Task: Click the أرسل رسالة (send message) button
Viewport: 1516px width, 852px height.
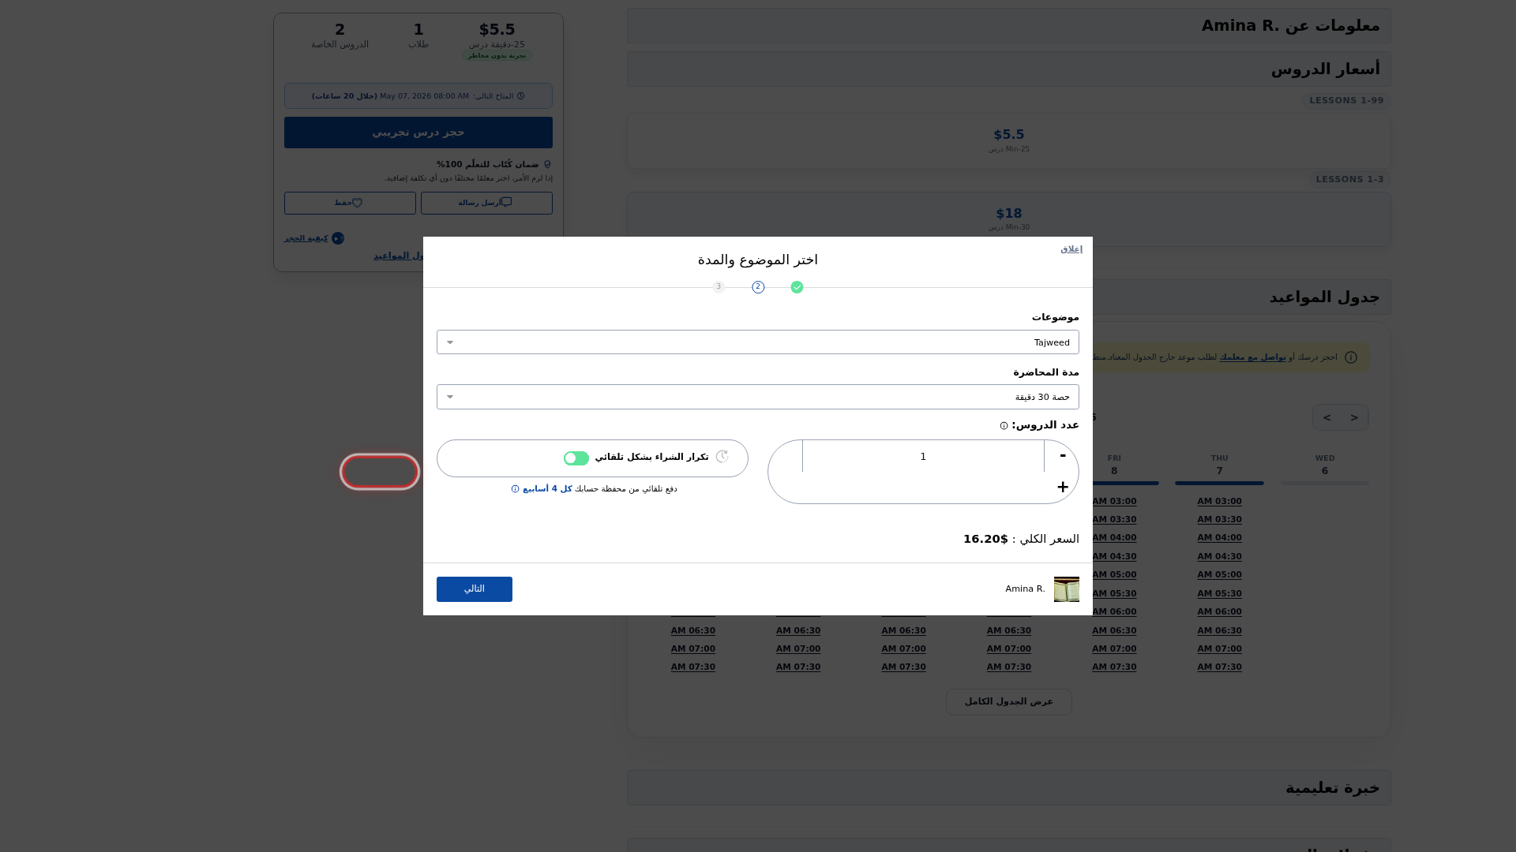Action: click(x=486, y=204)
